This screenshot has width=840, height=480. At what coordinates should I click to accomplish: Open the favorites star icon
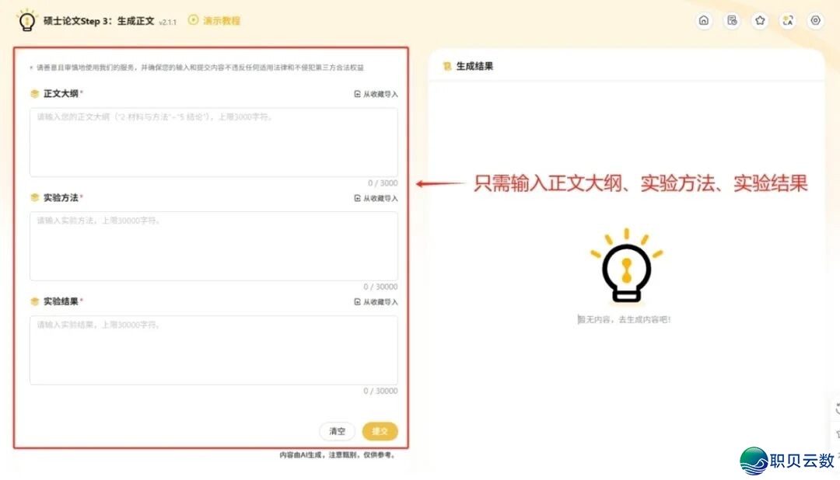760,21
